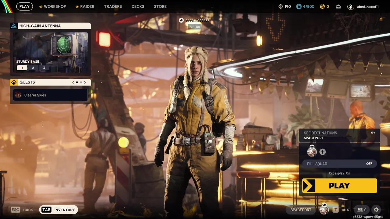
Task: Open the High-Gain Antenna project thumbnail
Action: (50, 52)
